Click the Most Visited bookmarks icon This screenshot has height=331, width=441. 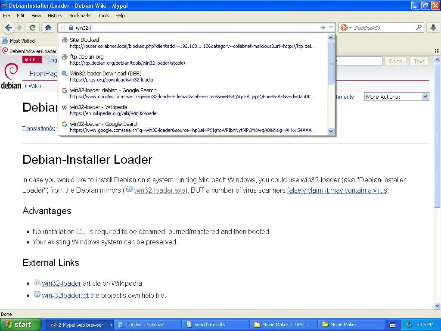pyautogui.click(x=4, y=41)
